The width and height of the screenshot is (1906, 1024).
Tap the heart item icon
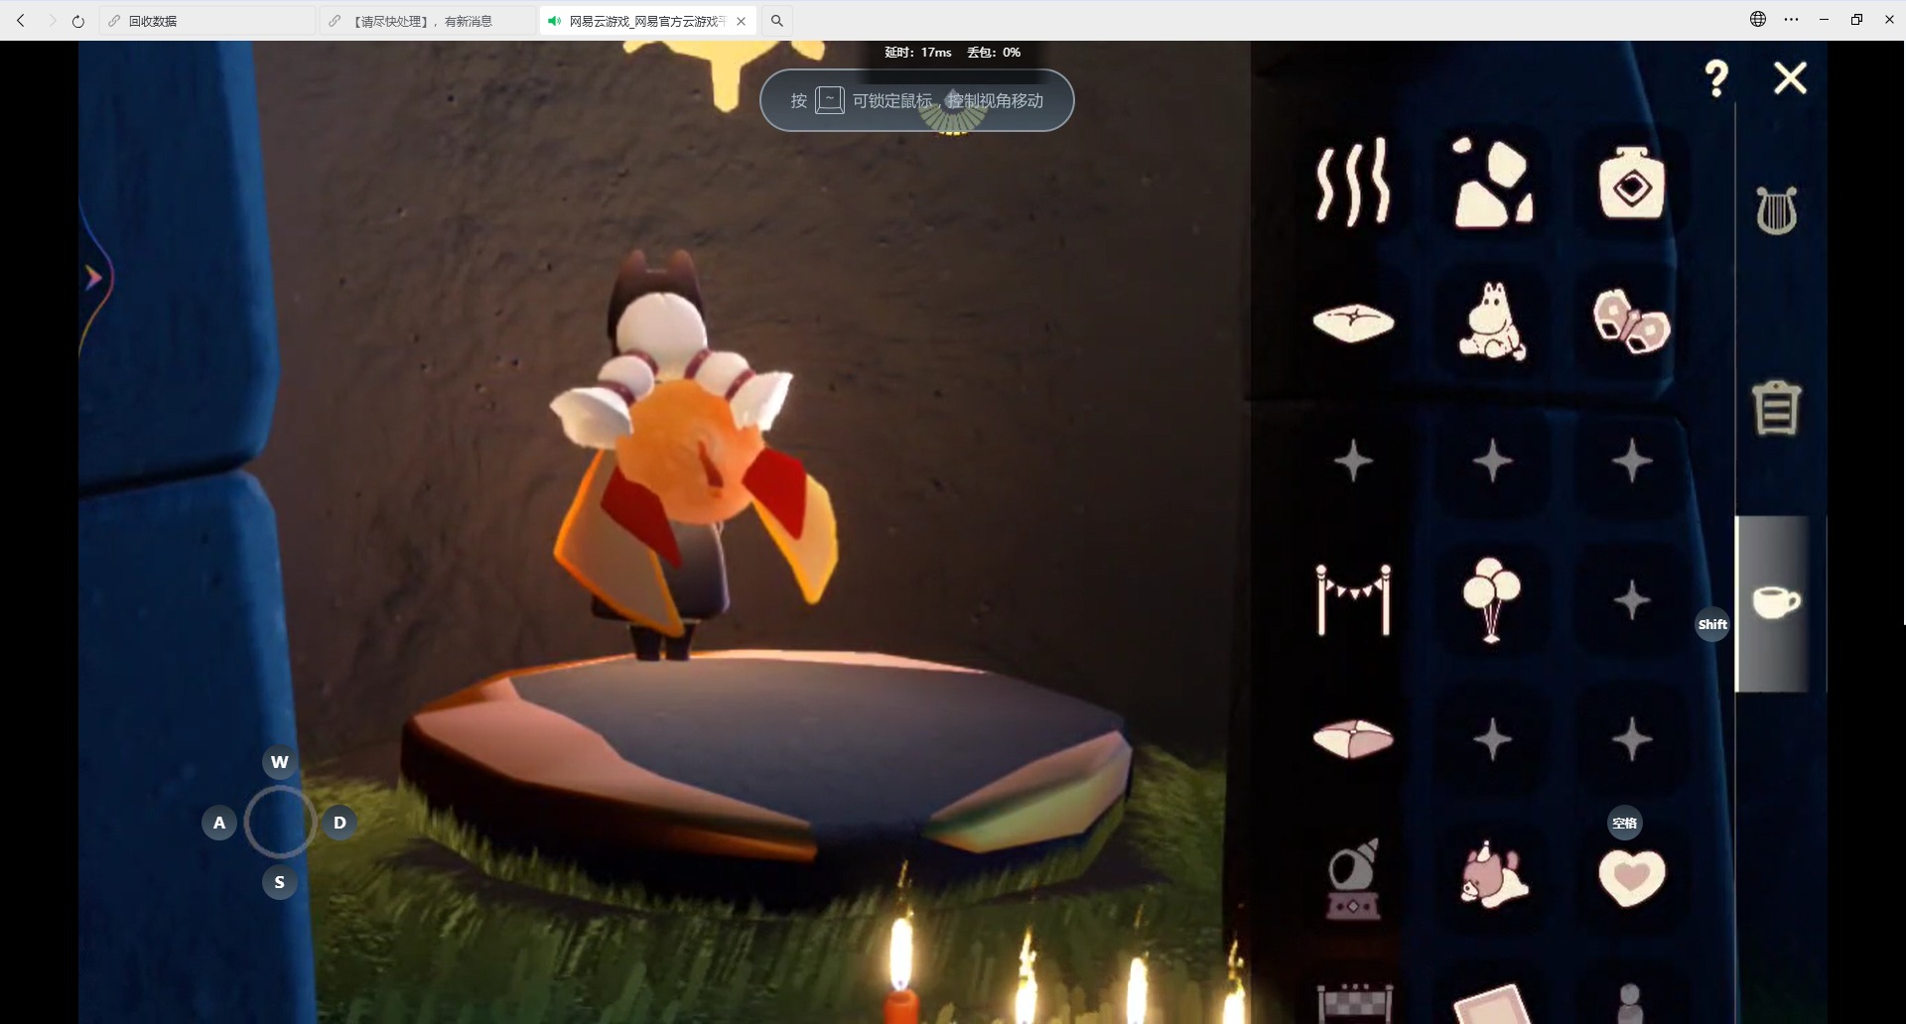1632,878
